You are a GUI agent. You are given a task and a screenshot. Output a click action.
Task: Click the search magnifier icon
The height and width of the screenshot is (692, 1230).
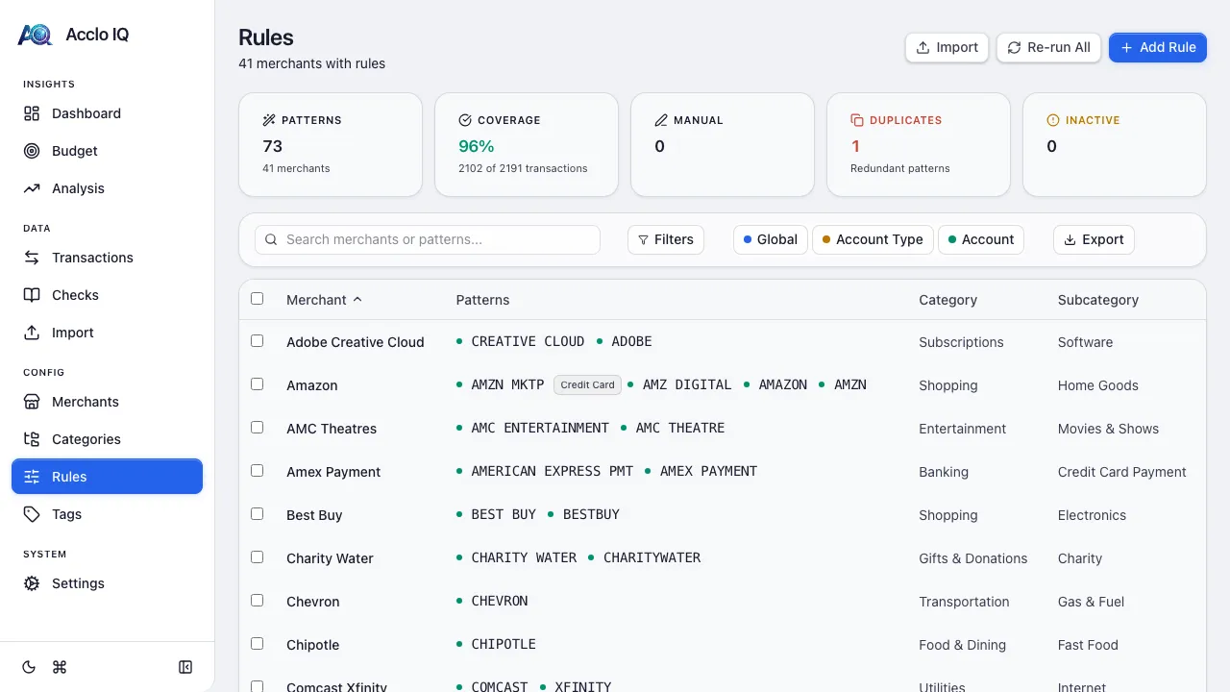pyautogui.click(x=272, y=239)
